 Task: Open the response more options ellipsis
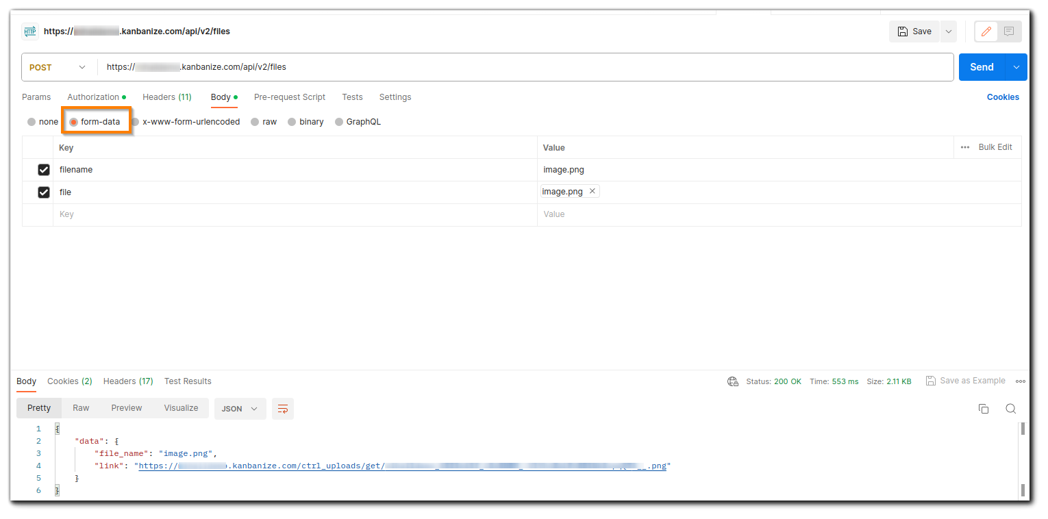(1020, 381)
